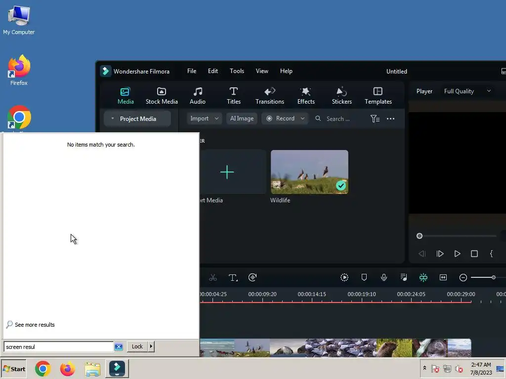The width and height of the screenshot is (506, 379).
Task: Click the Filmora taskbar icon
Action: pyautogui.click(x=117, y=369)
